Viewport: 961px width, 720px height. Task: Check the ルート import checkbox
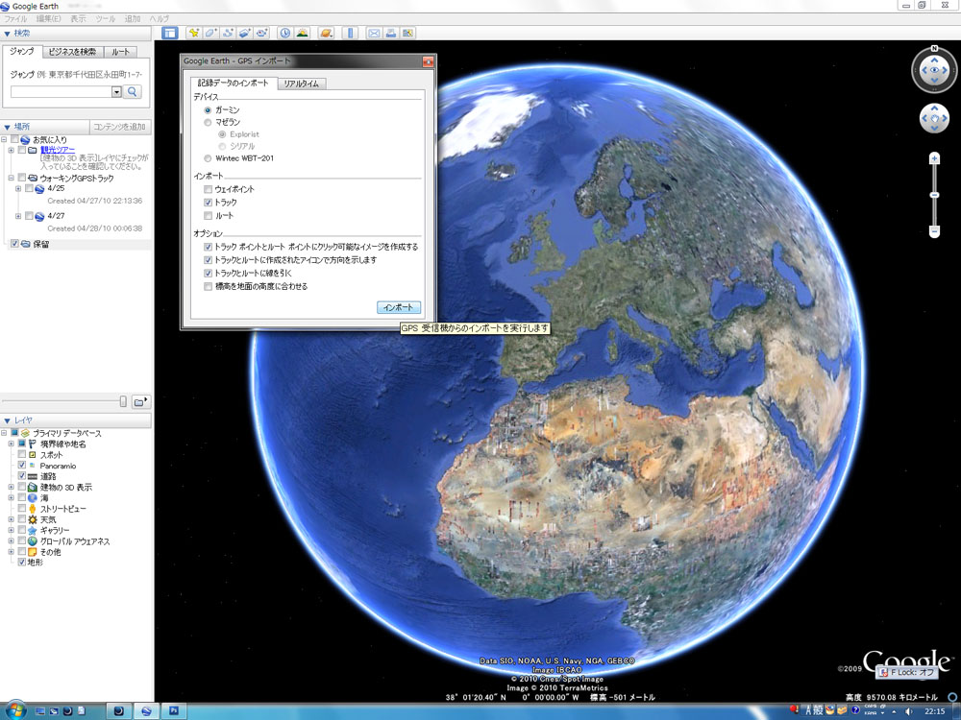coord(208,215)
